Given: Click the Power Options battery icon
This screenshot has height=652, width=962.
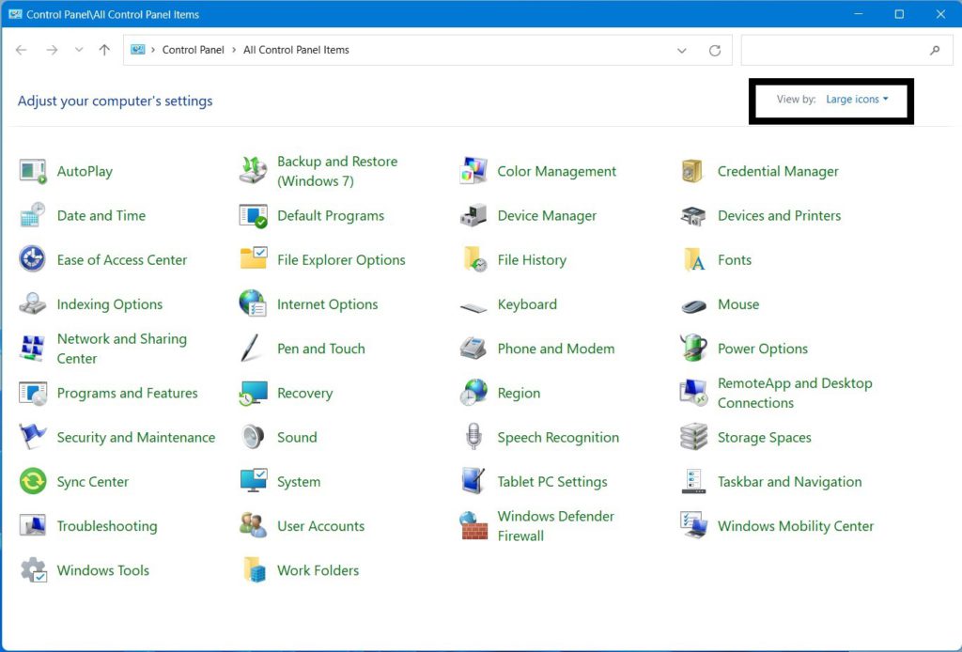Looking at the screenshot, I should pos(693,348).
